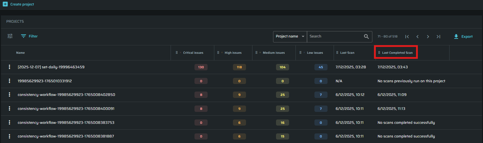Click the N/A last scan cell
483x143 pixels.
(339, 81)
